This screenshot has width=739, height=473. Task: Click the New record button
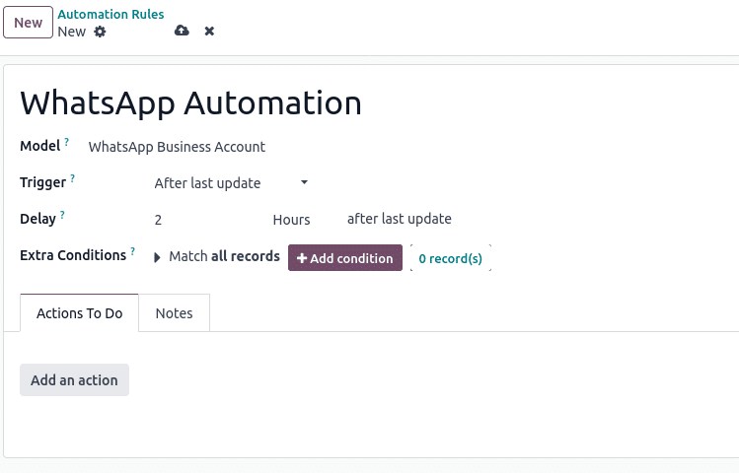point(28,22)
